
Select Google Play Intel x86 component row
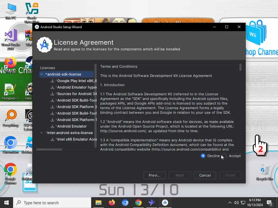coord(77,81)
